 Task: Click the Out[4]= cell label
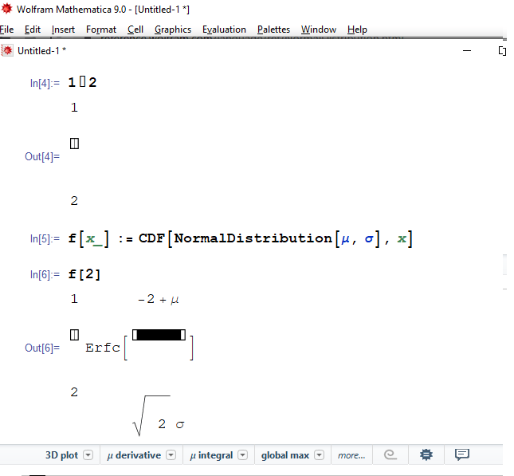click(42, 156)
